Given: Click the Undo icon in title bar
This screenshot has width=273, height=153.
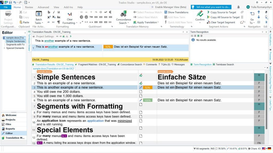Looking at the screenshot, I should click(15, 2).
